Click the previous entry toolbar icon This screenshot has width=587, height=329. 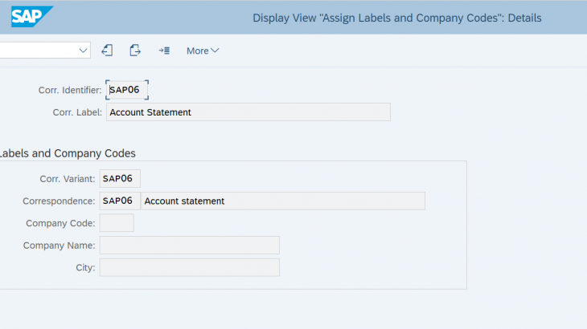coord(107,50)
